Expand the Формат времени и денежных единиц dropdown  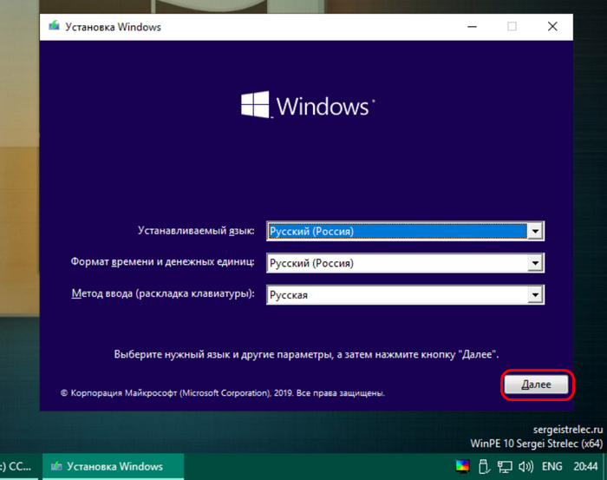[x=535, y=263]
